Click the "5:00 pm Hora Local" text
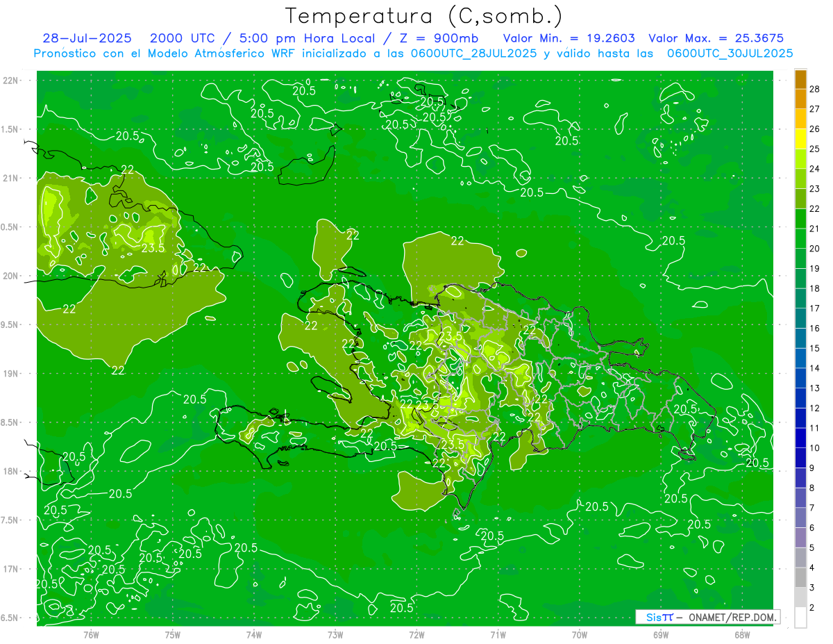The image size is (833, 644). pyautogui.click(x=307, y=38)
